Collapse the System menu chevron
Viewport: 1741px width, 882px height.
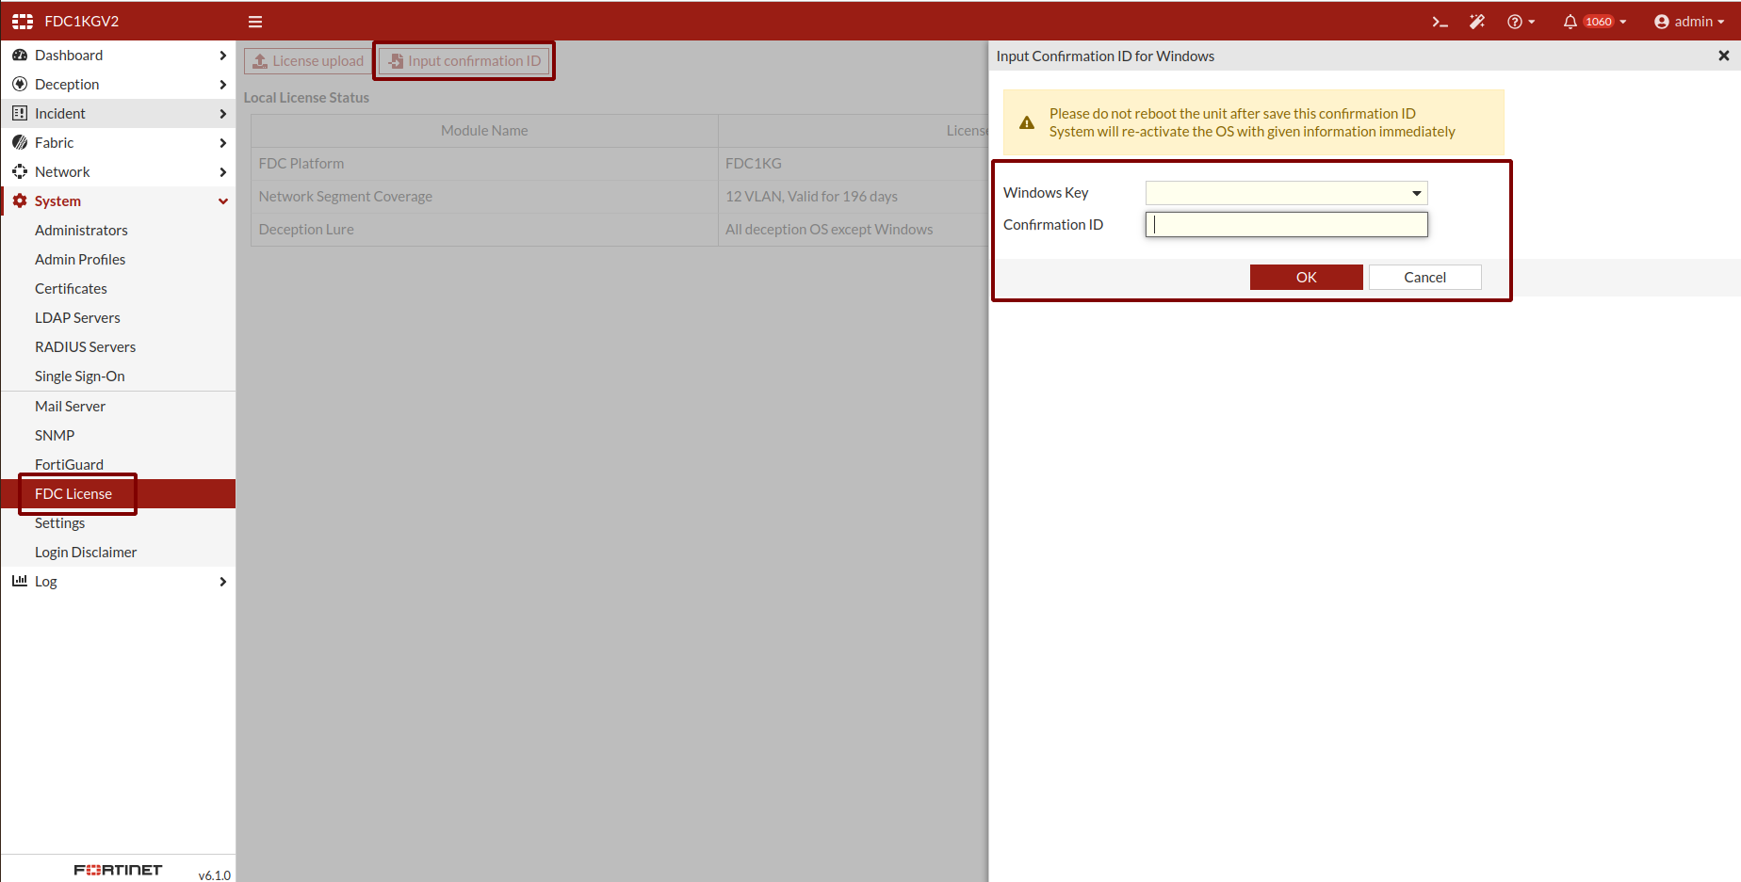coord(223,201)
